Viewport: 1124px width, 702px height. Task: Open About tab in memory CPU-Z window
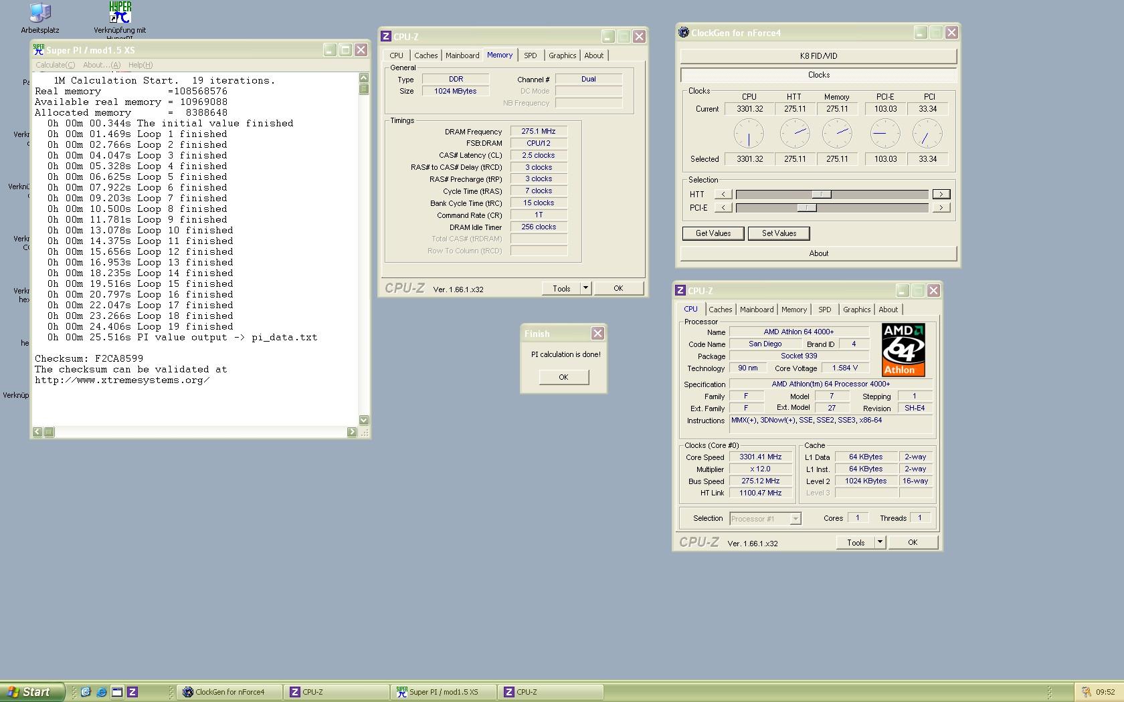tap(593, 55)
